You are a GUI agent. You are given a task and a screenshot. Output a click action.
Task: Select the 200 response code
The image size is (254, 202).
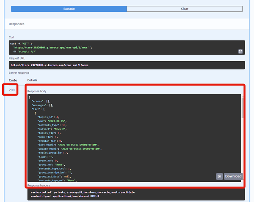pyautogui.click(x=12, y=90)
